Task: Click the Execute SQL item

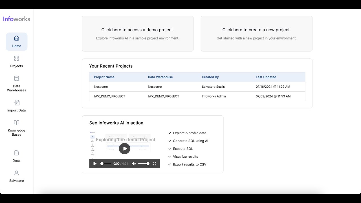Action: [183, 149]
